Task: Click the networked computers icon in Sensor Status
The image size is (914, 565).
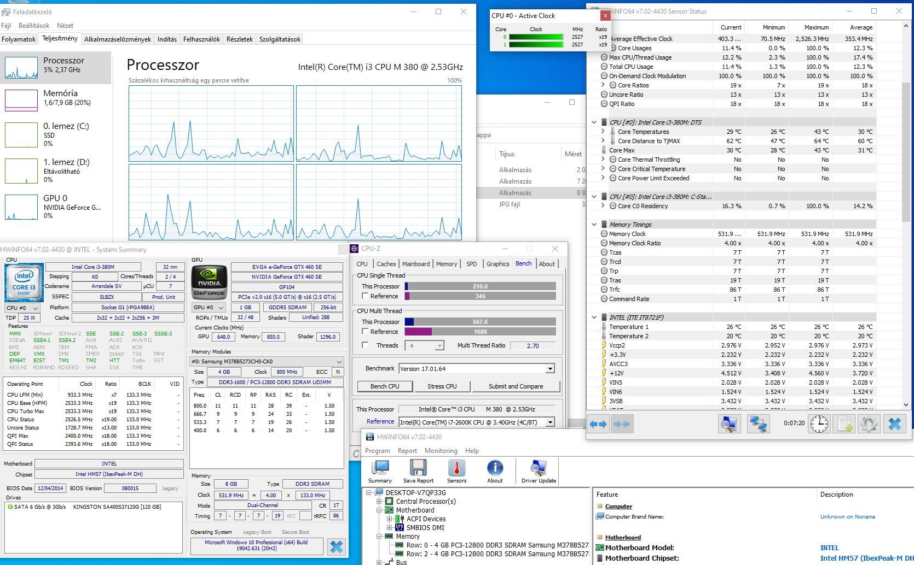Action: point(758,424)
